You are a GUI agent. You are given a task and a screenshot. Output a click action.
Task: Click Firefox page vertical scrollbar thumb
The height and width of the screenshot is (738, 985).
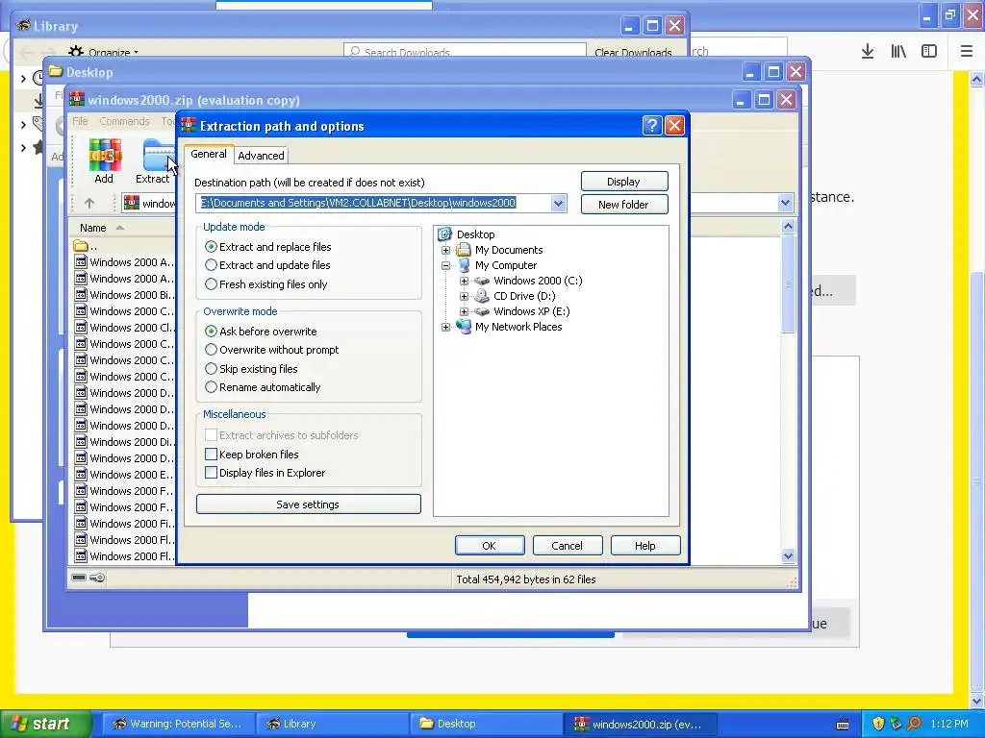tap(977, 480)
